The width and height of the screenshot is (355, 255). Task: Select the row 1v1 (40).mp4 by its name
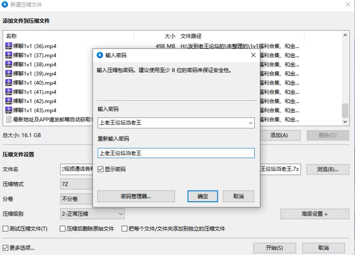coord(35,83)
